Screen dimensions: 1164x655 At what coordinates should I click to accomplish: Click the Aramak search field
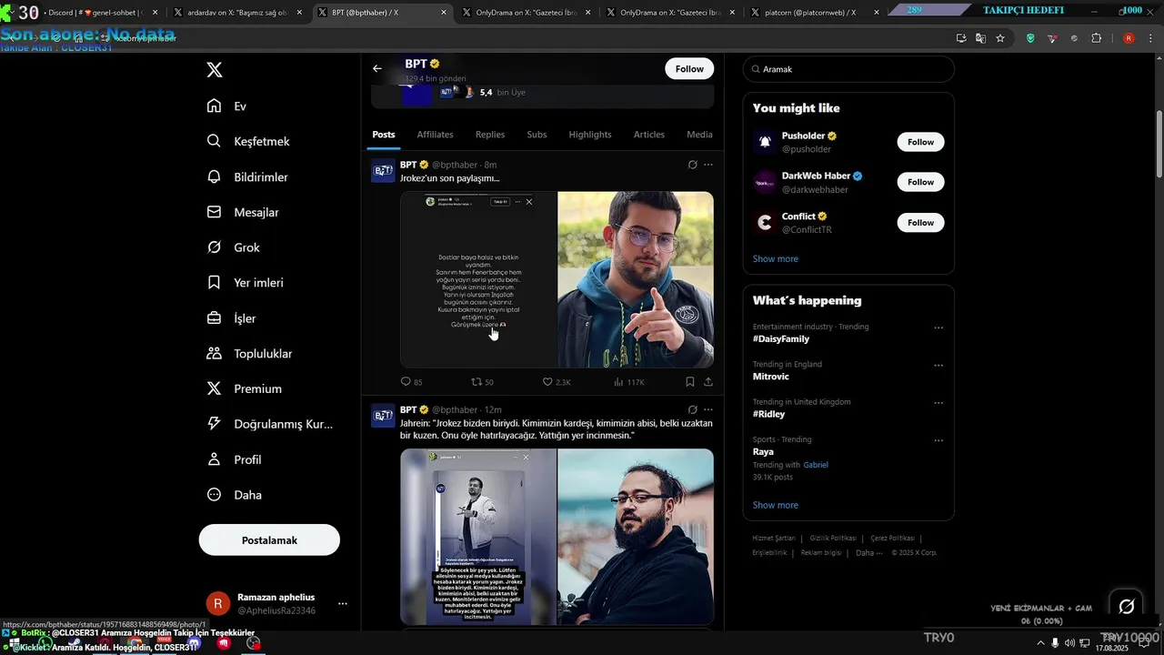[848, 69]
